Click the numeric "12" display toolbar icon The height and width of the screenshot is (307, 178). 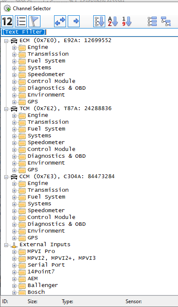pyautogui.click(x=7, y=21)
